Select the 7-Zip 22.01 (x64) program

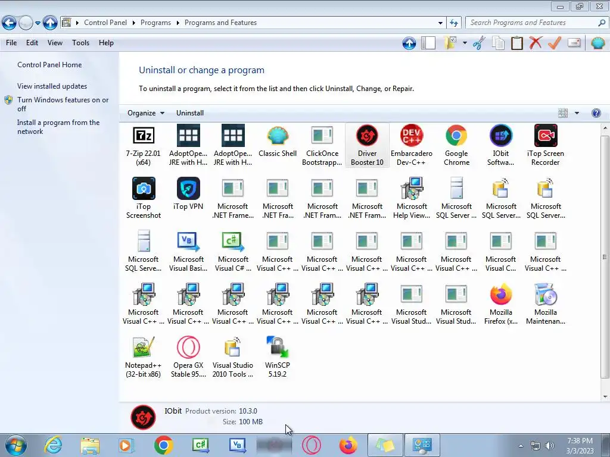(x=143, y=145)
